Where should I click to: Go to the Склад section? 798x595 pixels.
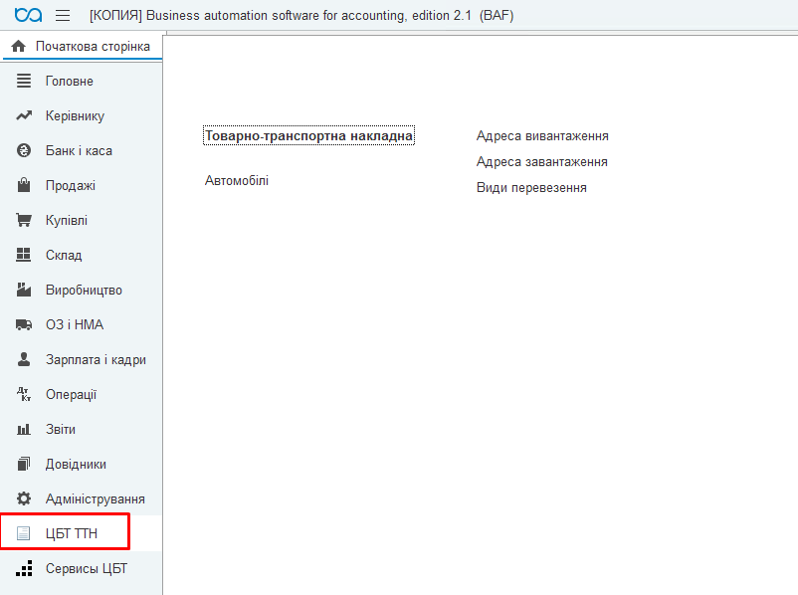pos(64,256)
